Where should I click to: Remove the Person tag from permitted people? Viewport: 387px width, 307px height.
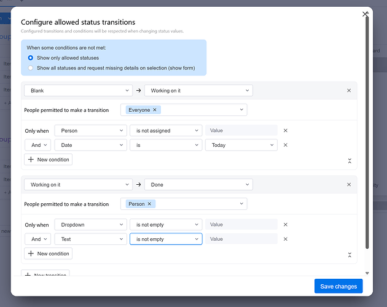pyautogui.click(x=150, y=204)
